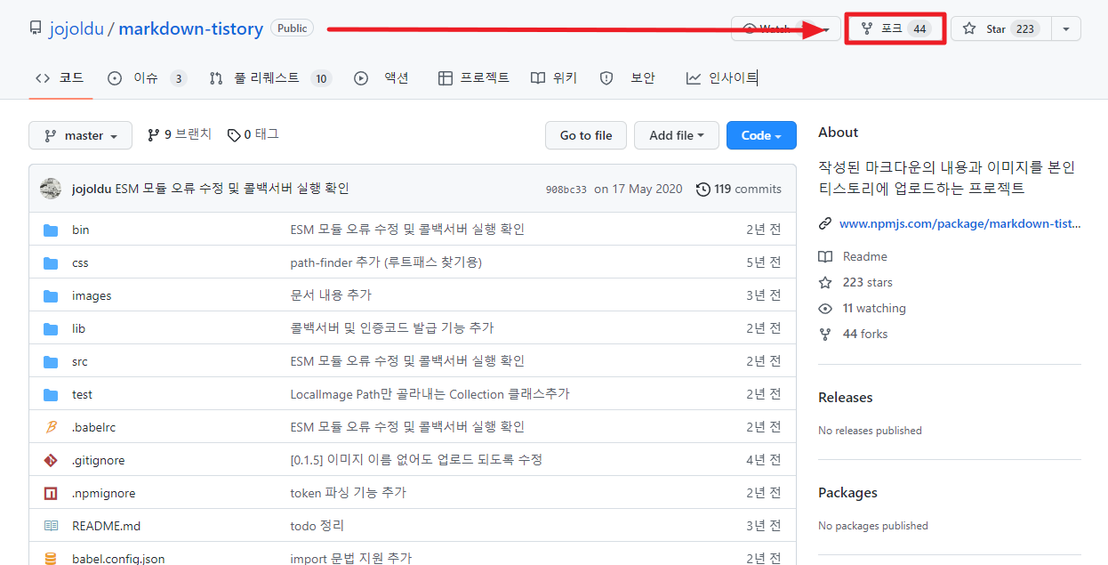Open the 보안 tab
The height and width of the screenshot is (565, 1108).
pyautogui.click(x=627, y=78)
